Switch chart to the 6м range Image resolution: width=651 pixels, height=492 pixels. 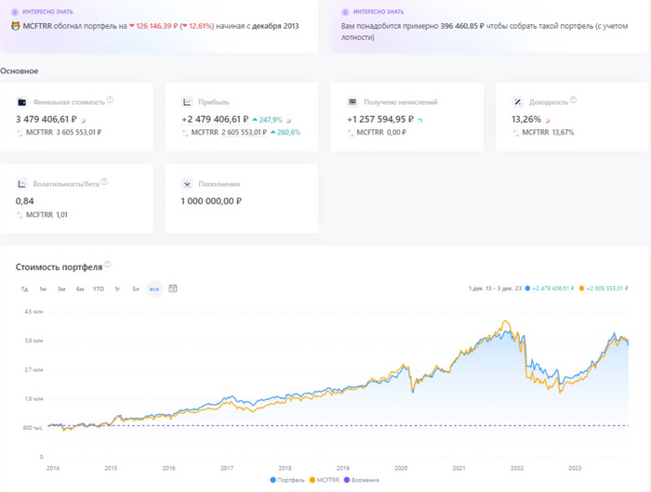[x=80, y=289]
